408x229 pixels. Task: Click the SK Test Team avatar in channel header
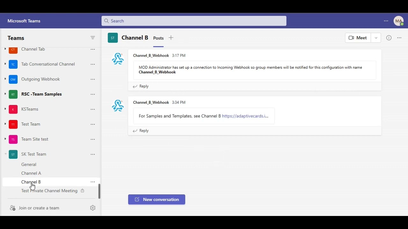click(x=113, y=38)
